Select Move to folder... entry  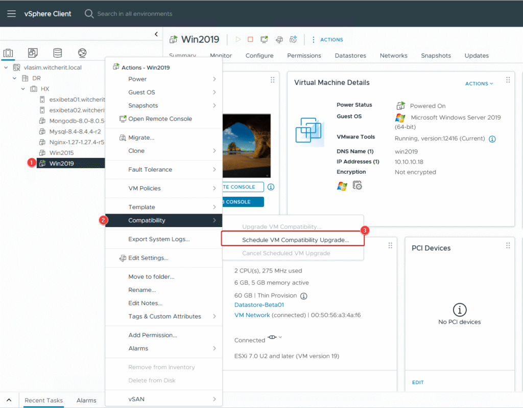(x=164, y=277)
